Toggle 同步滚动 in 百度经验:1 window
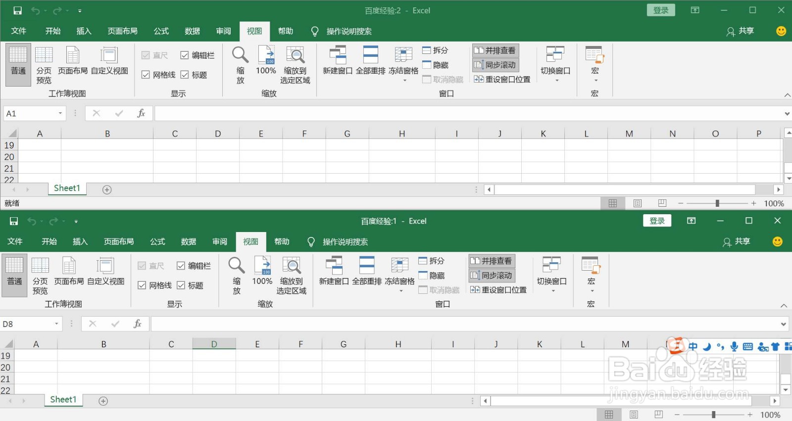Viewport: 792px width, 421px height. click(492, 276)
